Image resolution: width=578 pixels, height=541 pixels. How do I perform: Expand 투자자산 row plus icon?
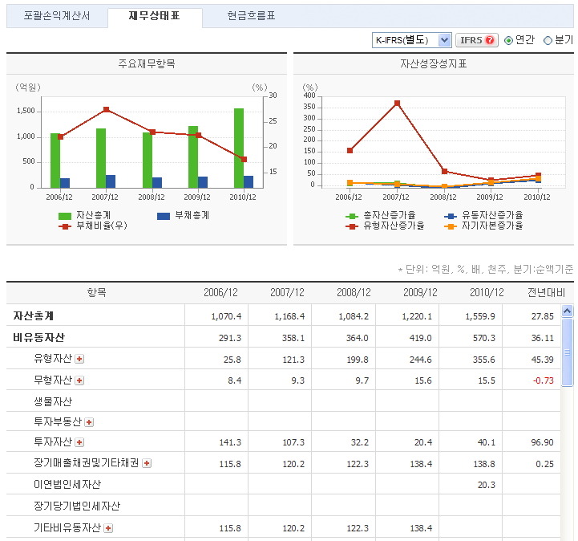point(79,442)
